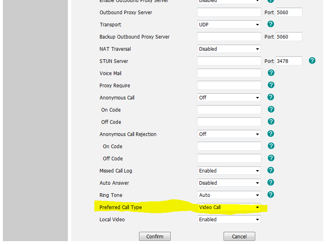Expand the NAT Traversal dropdown
This screenshot has width=326, height=244.
click(229, 49)
